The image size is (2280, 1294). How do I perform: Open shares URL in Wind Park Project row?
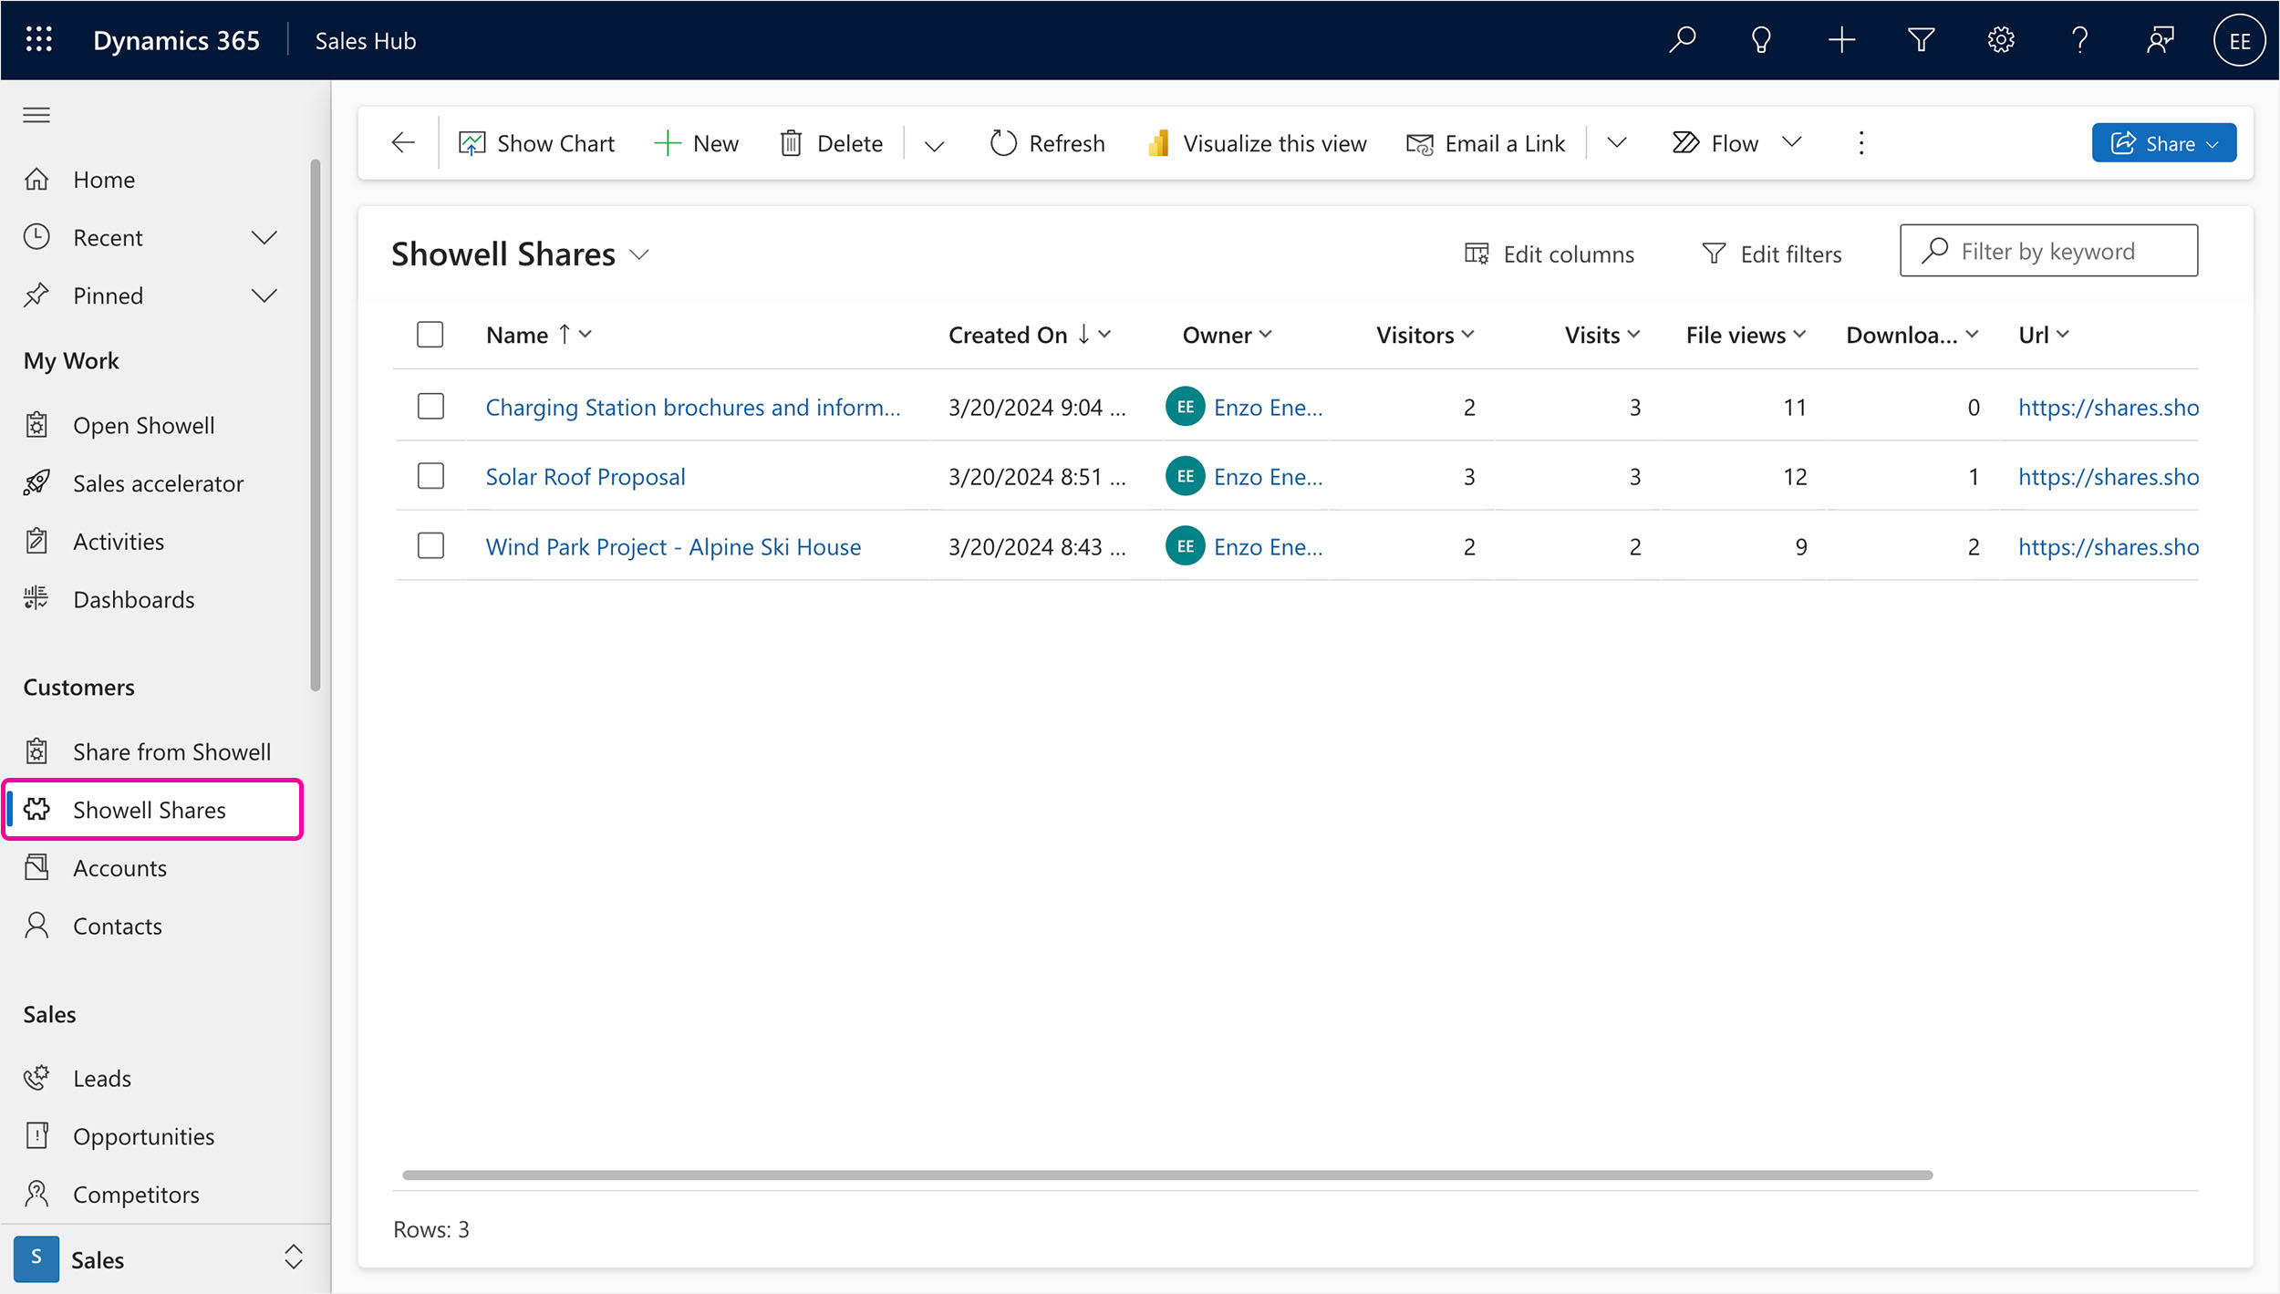2108,547
